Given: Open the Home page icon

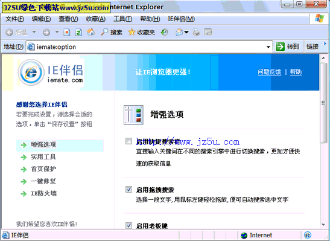Looking at the screenshot, I should point(90,32).
